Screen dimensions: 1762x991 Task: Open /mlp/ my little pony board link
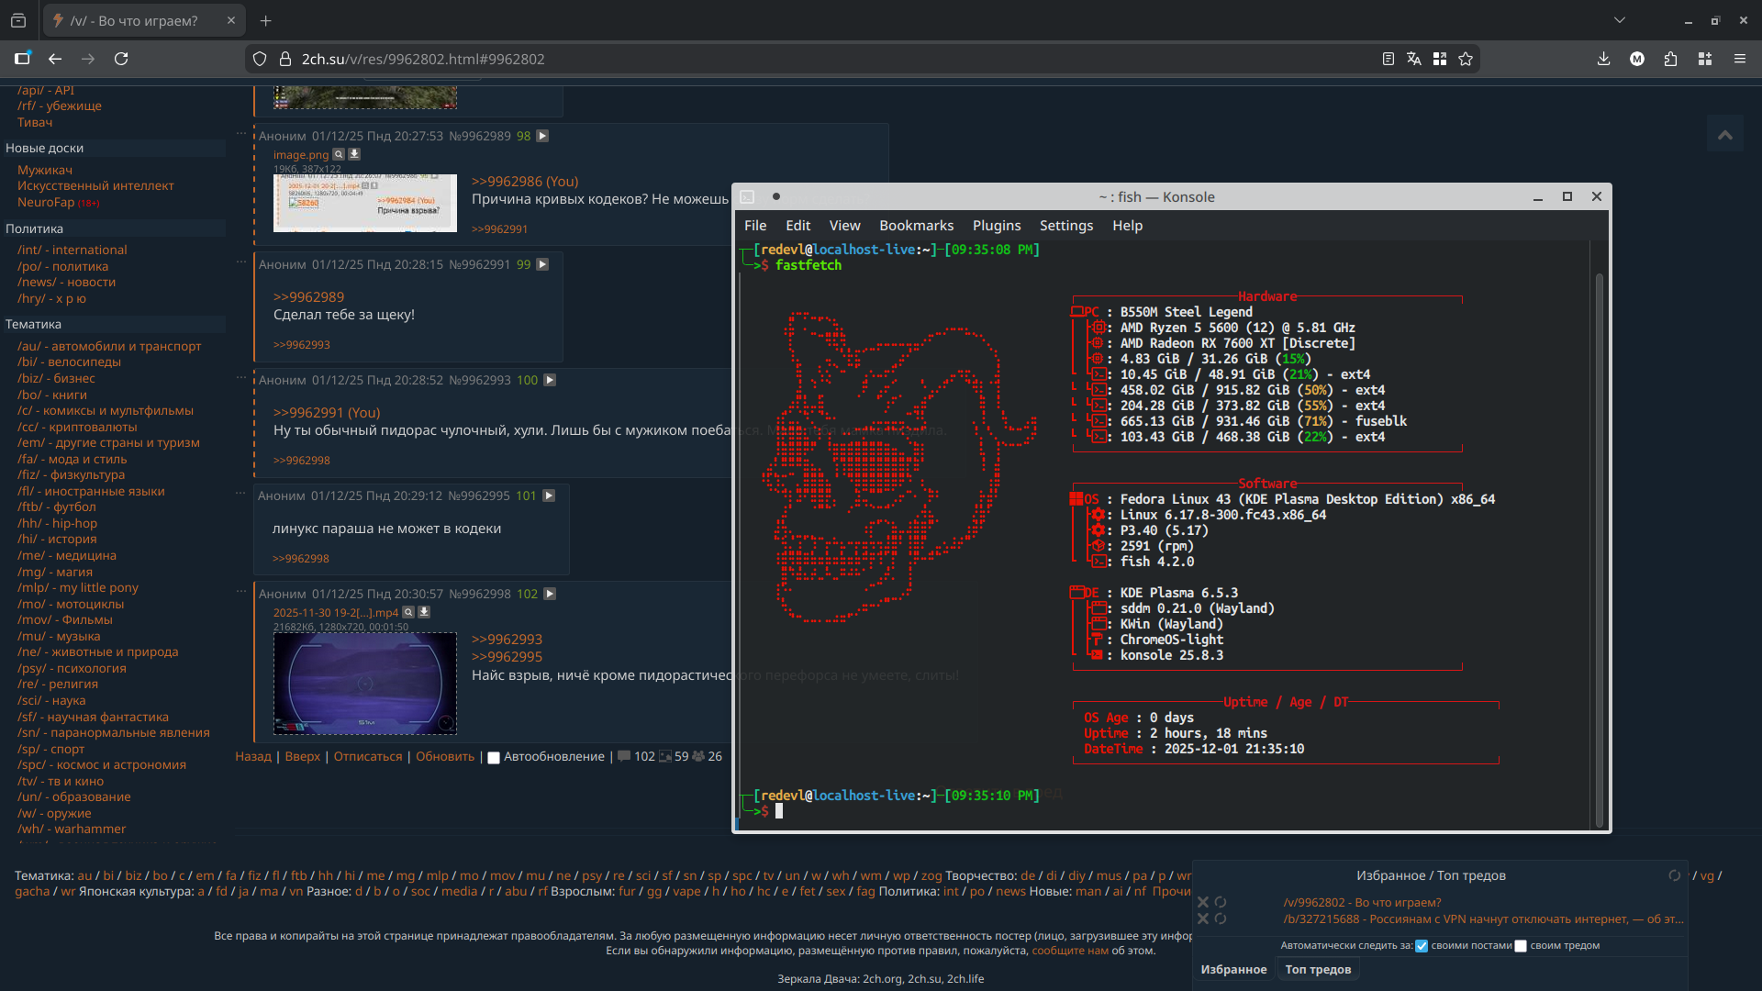tap(77, 587)
